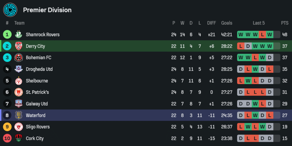Image resolution: width=292 pixels, height=146 pixels.
Task: Click the Galway Utd club crest
Action: point(19,104)
